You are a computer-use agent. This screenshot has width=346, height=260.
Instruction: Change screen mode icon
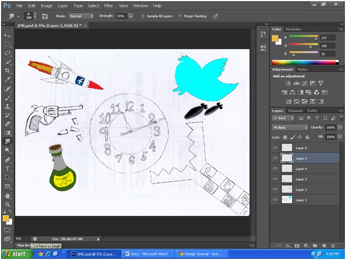pyautogui.click(x=7, y=239)
